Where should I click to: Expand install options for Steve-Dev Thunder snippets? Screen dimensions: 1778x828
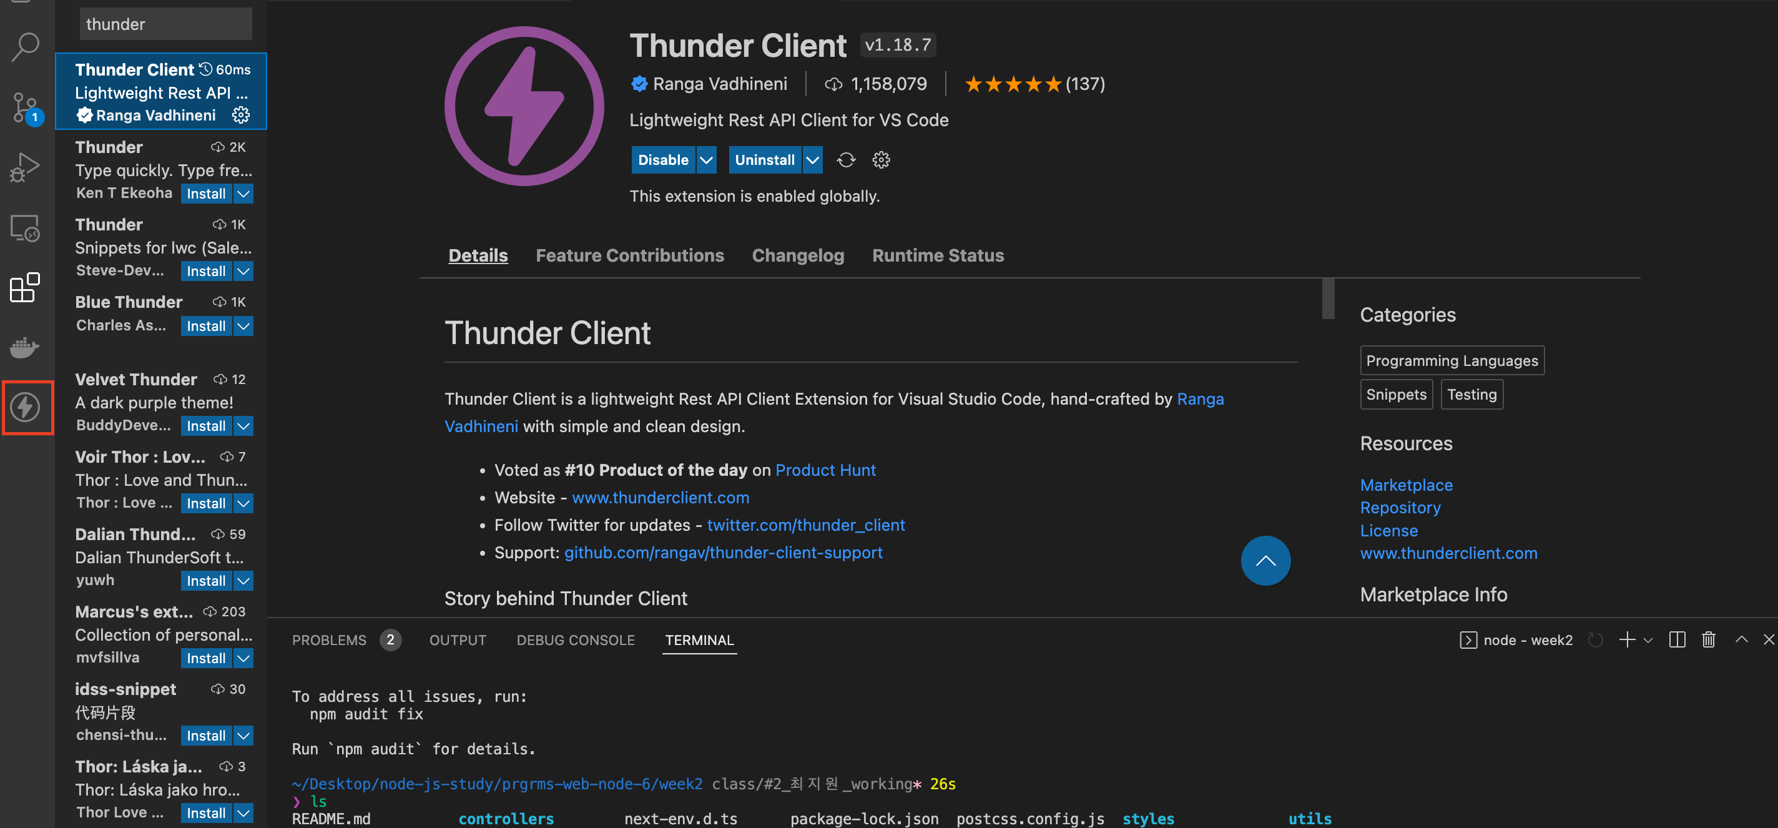(x=243, y=272)
